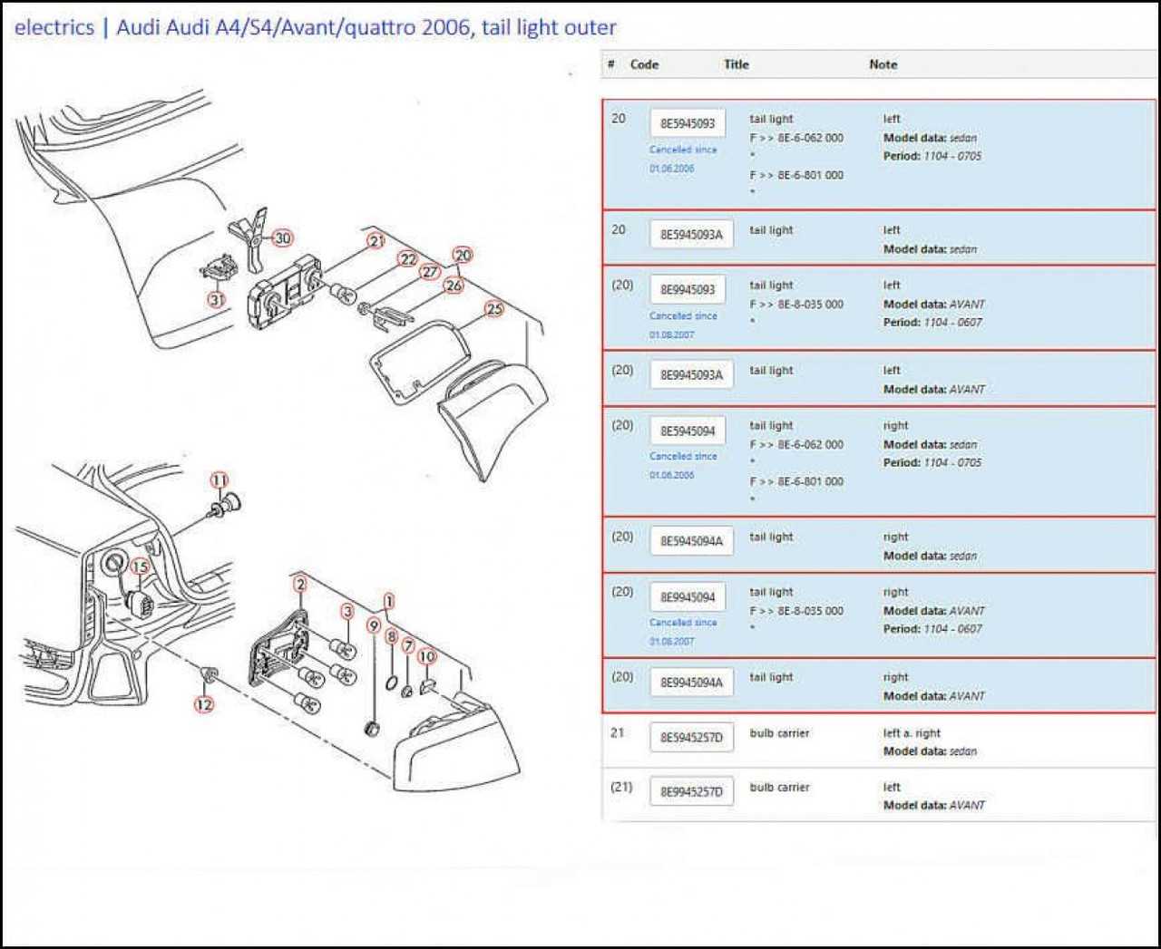Click part code field 8E9945093A
Screen dimensions: 1161x949
click(x=691, y=375)
